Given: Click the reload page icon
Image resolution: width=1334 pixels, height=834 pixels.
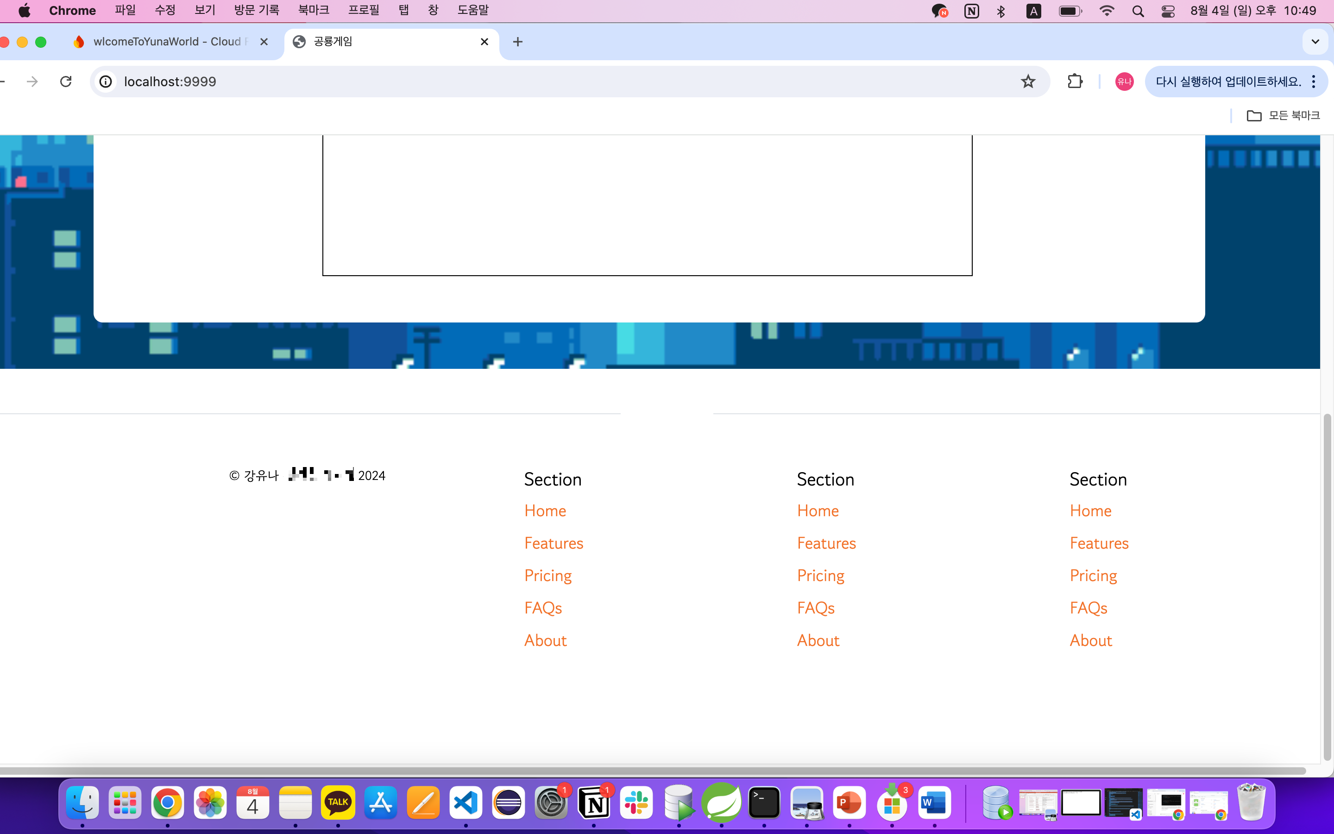Looking at the screenshot, I should pyautogui.click(x=66, y=82).
